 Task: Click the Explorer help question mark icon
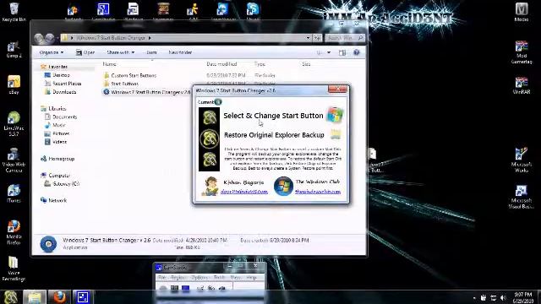[x=357, y=52]
